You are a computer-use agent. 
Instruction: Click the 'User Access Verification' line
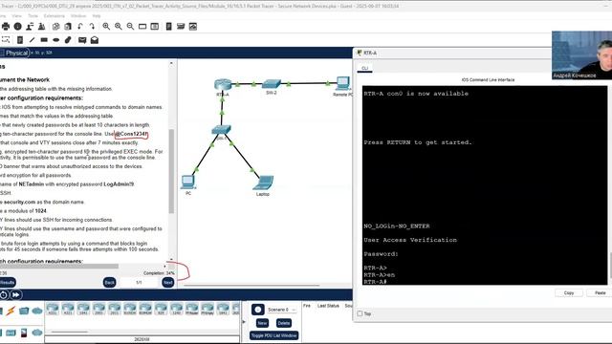click(410, 240)
